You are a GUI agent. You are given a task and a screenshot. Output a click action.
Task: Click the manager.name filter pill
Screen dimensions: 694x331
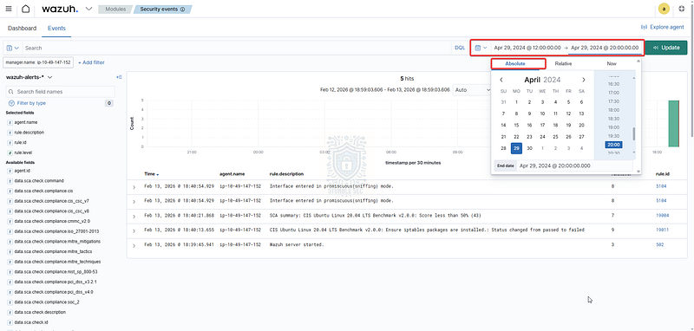click(x=38, y=62)
